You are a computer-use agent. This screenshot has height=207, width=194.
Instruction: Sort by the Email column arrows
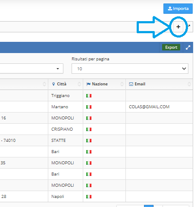point(189,84)
